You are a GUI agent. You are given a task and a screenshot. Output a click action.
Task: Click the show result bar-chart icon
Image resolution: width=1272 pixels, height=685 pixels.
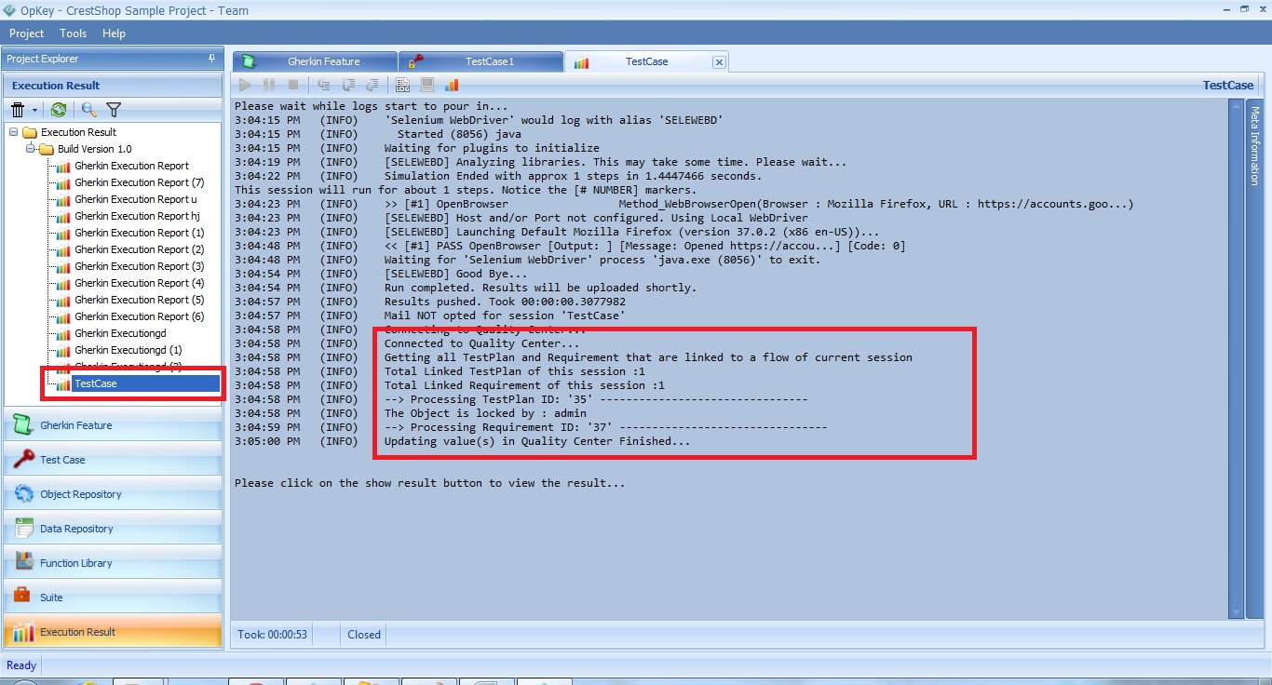coord(452,85)
